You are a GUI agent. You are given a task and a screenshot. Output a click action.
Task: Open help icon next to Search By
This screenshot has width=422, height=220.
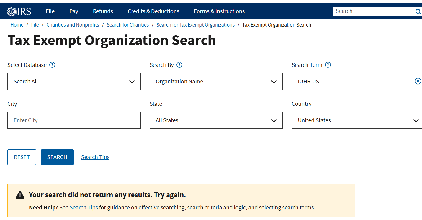pyautogui.click(x=179, y=65)
